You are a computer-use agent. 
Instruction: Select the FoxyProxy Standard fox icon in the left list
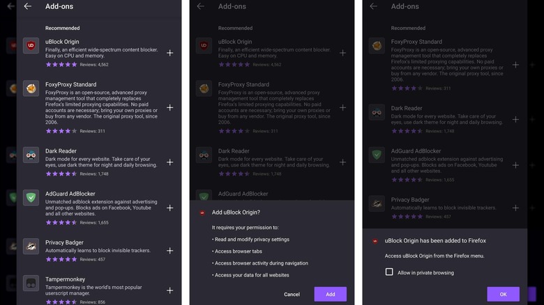coord(31,88)
